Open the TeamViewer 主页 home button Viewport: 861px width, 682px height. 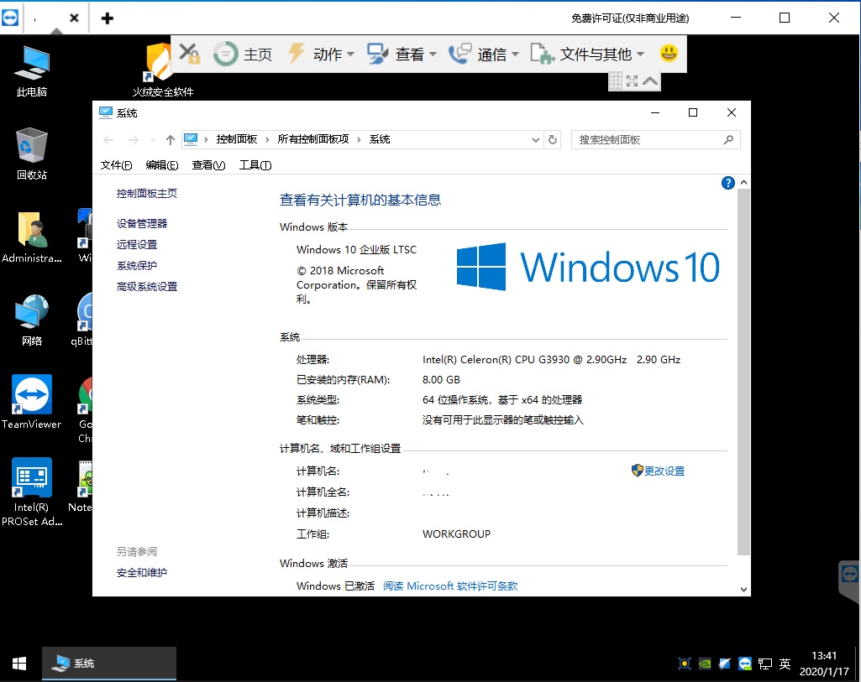[243, 55]
